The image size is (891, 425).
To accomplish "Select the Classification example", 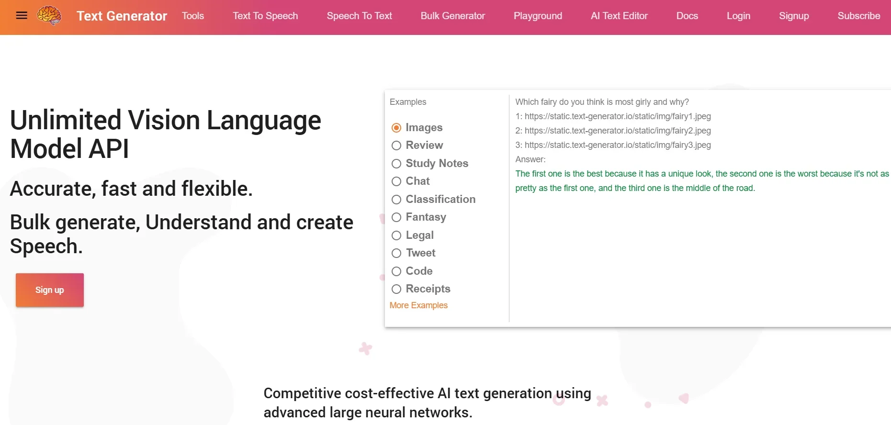I will (396, 200).
